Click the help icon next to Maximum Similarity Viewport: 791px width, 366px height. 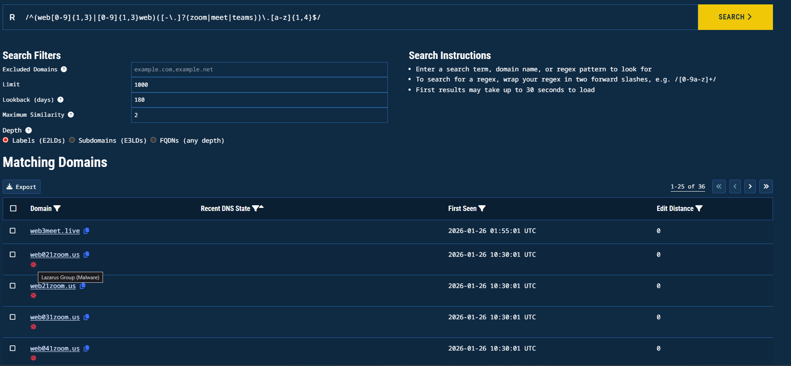pyautogui.click(x=71, y=115)
